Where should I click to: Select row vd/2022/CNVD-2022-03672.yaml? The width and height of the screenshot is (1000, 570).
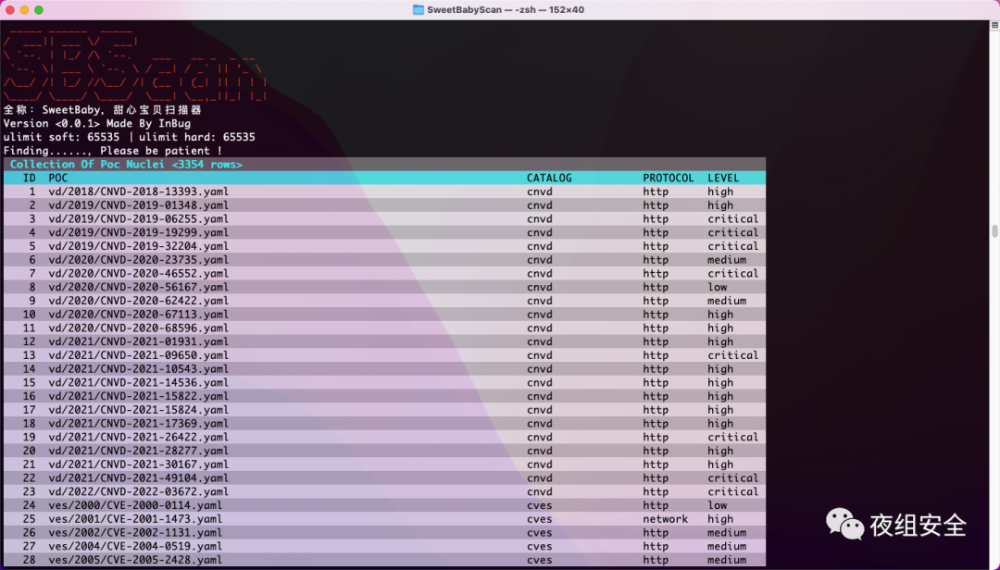[x=384, y=491]
